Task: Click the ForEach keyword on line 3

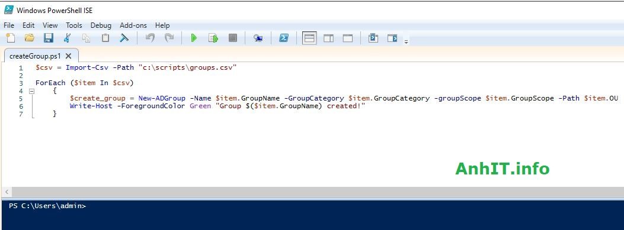Action: pos(50,83)
